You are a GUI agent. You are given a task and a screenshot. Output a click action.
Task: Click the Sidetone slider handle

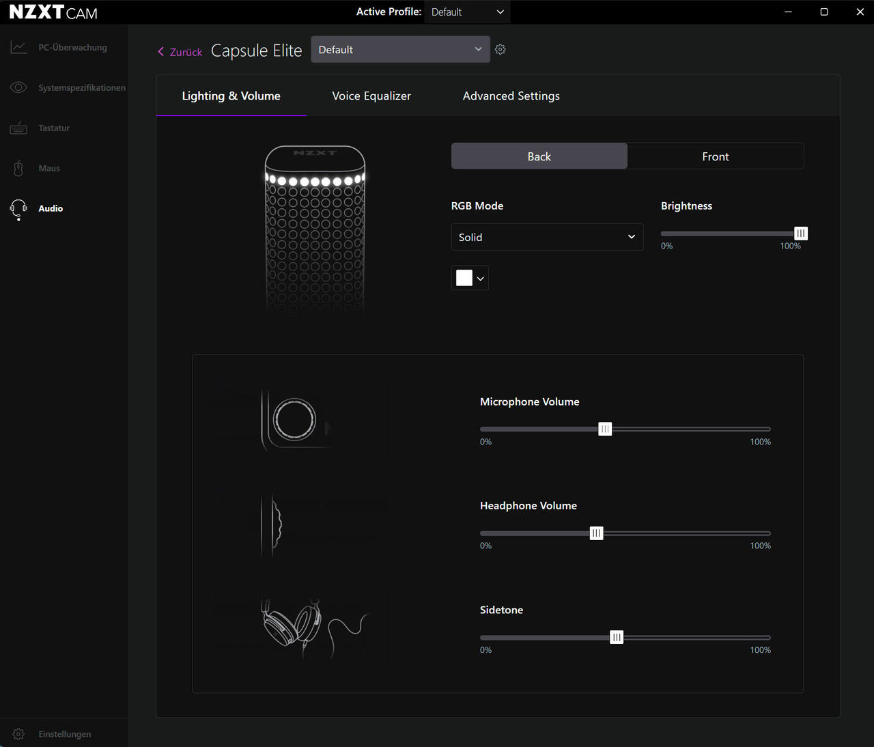tap(617, 638)
